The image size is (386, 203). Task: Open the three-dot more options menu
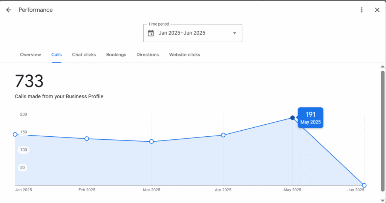click(361, 10)
